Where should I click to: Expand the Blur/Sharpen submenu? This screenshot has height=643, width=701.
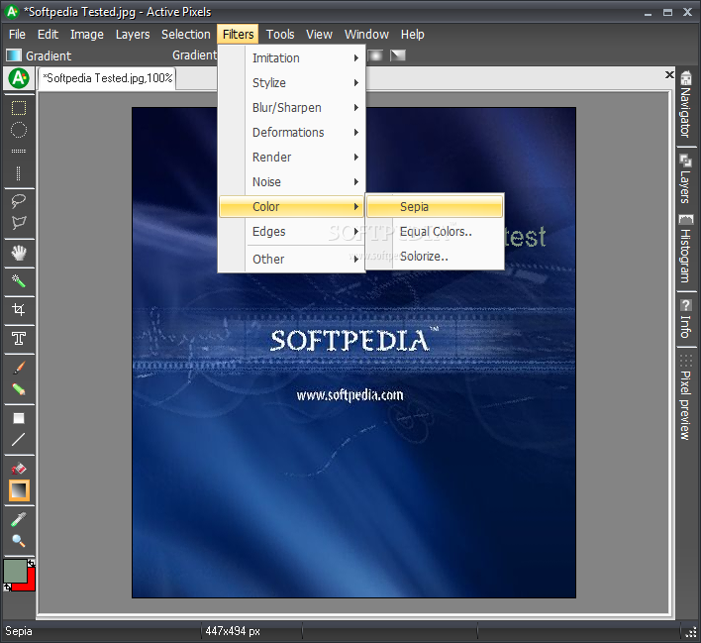[291, 107]
